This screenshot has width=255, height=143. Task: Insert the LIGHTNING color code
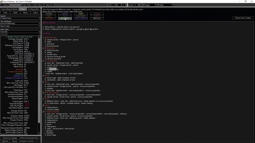(x=81, y=16)
